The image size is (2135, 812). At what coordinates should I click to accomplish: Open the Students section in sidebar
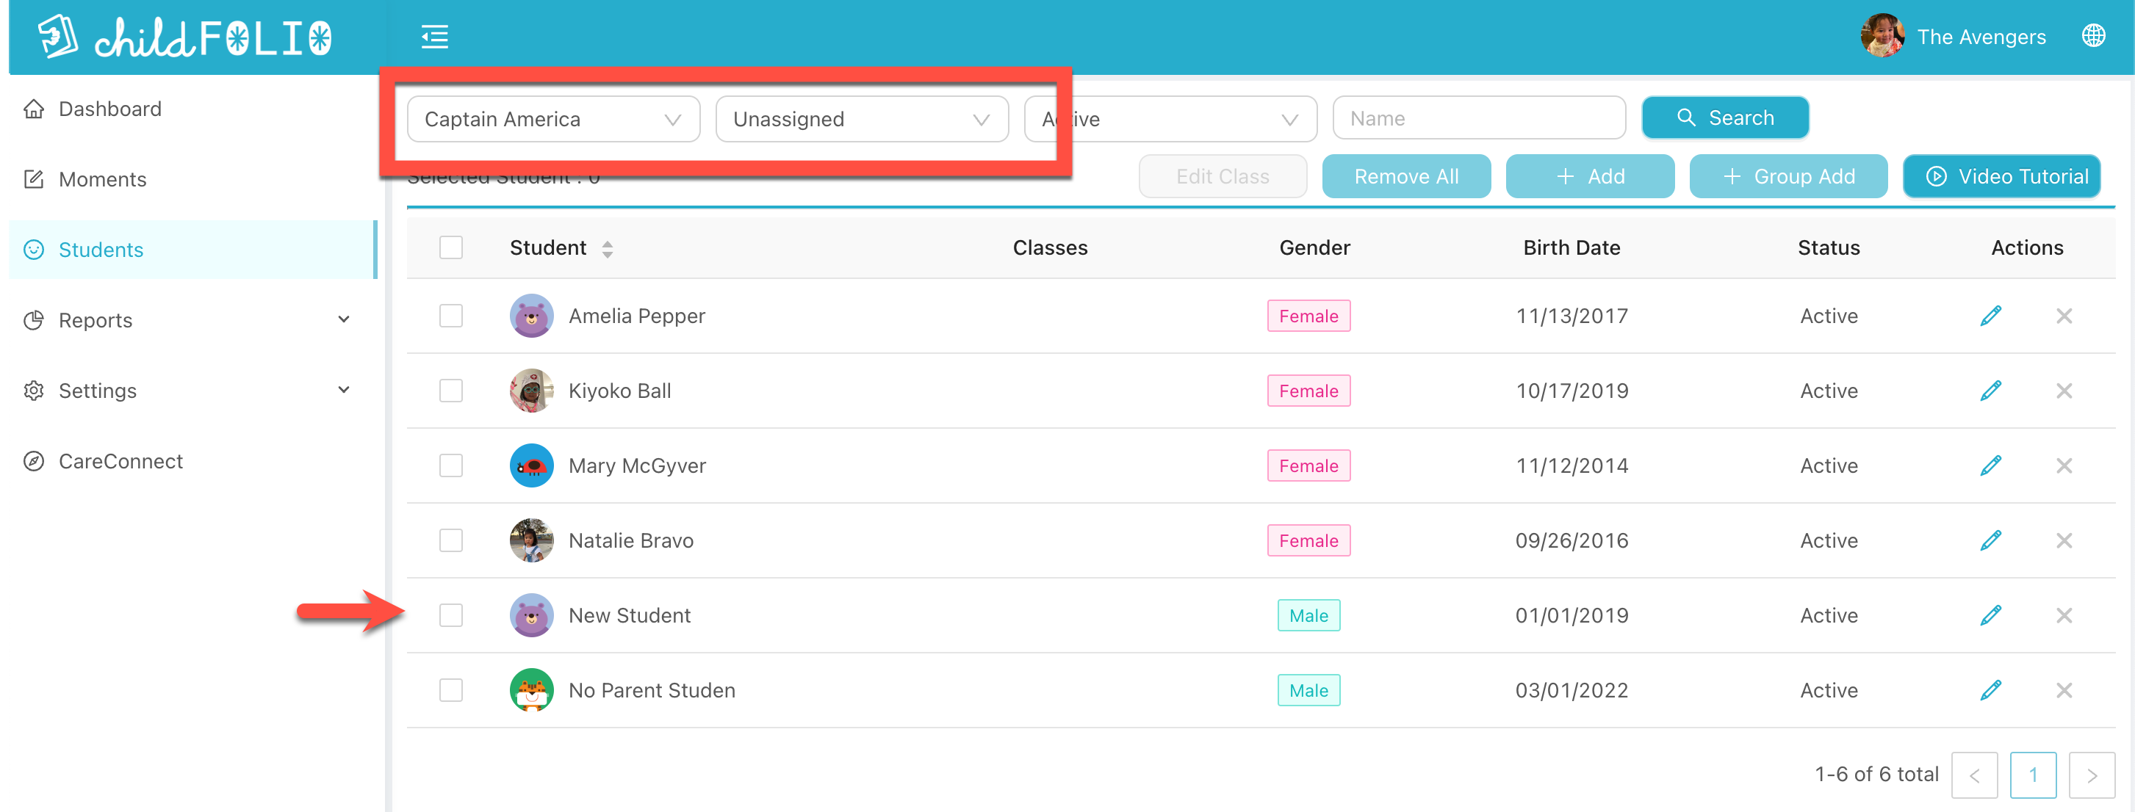(x=101, y=249)
